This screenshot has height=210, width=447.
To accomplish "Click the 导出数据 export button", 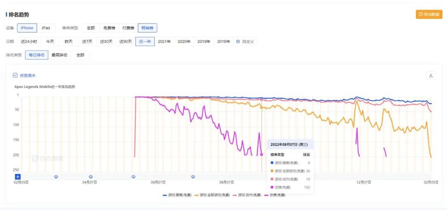I will pos(429,14).
